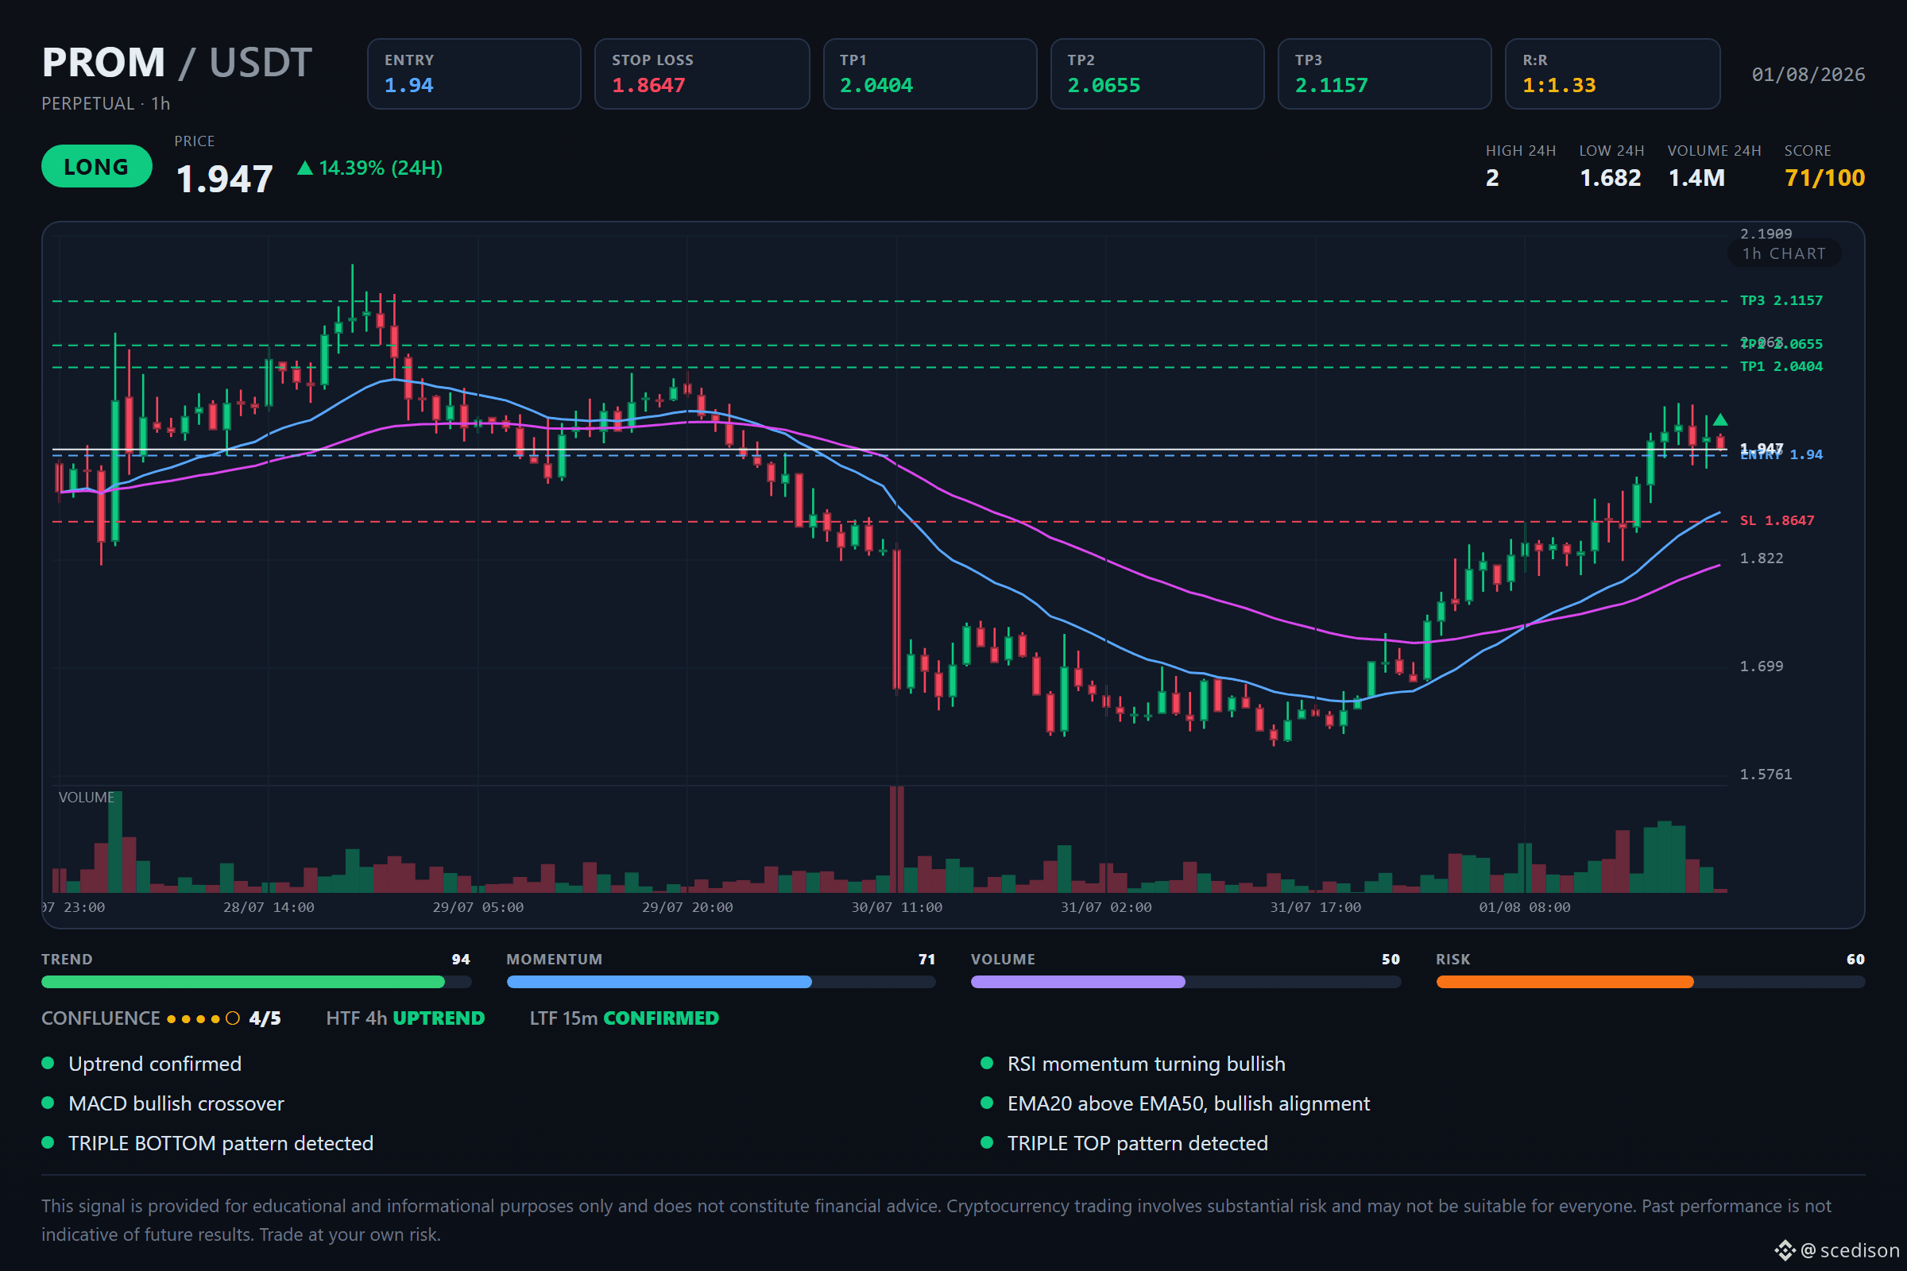The image size is (1907, 1271).
Task: Click the RISK score number 60
Action: tap(1855, 960)
